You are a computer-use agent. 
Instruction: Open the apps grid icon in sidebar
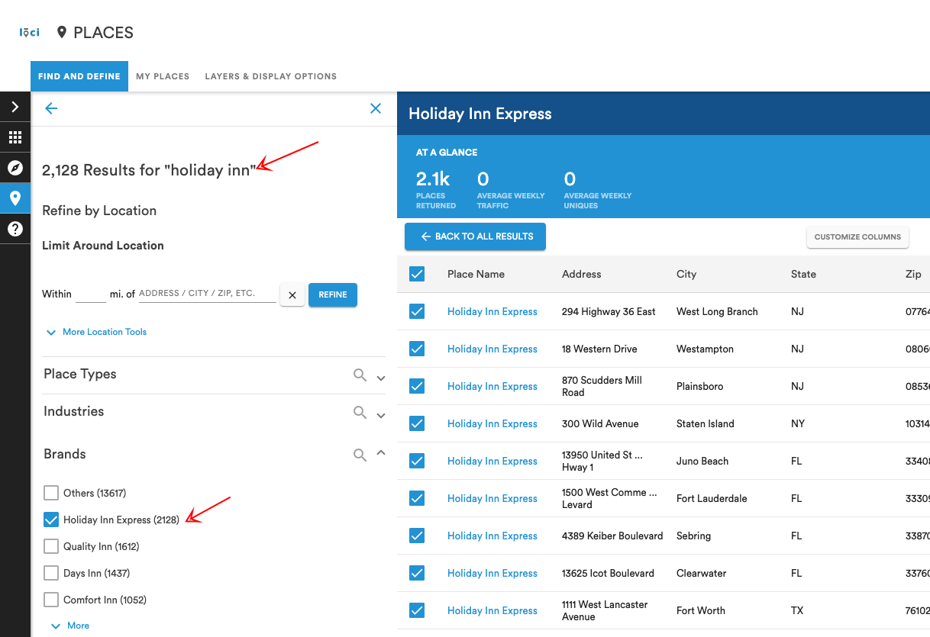point(15,137)
